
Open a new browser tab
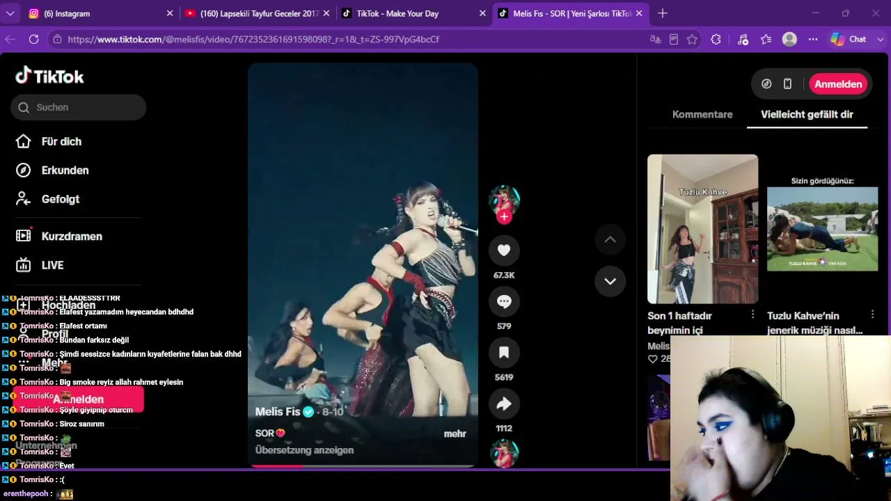662,13
